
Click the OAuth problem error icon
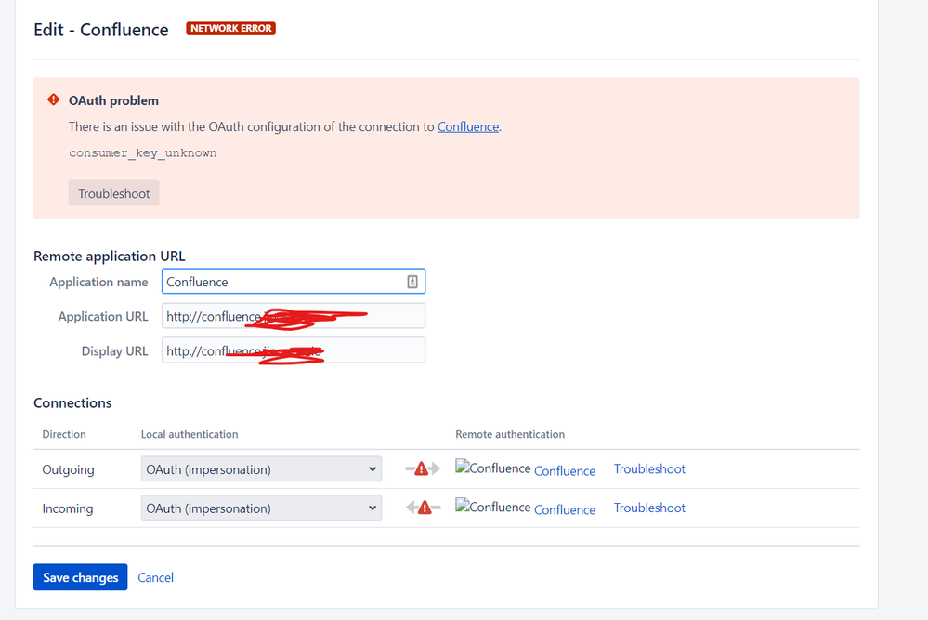coord(54,99)
